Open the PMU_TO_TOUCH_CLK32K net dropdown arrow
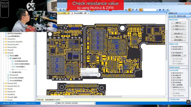Viewport: 191px width, 107px height. click(94, 103)
